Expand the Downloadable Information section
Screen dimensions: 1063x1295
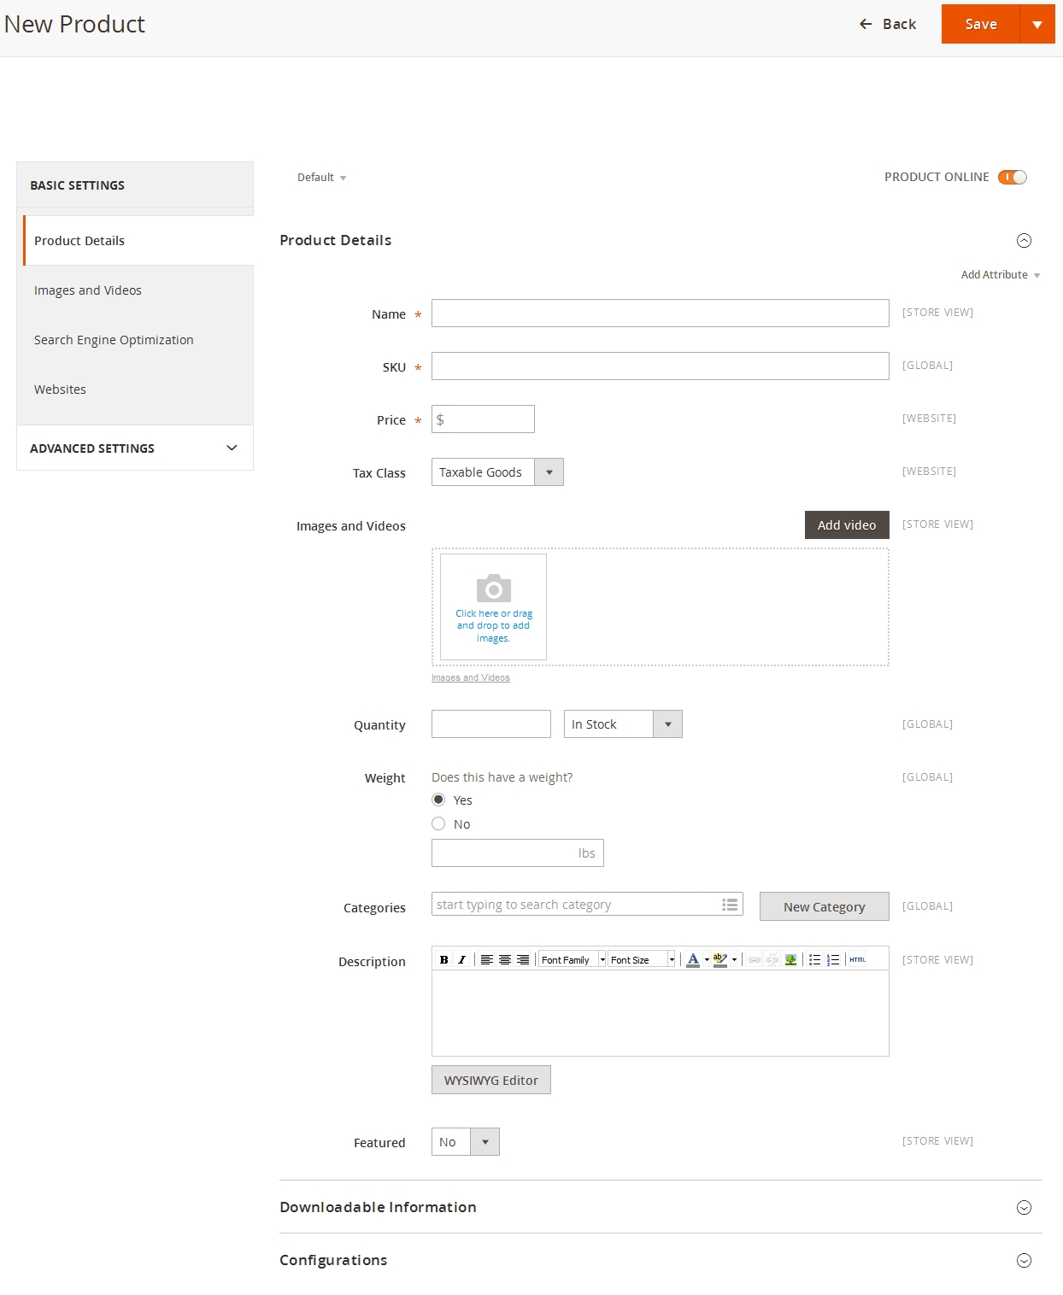click(1024, 1207)
